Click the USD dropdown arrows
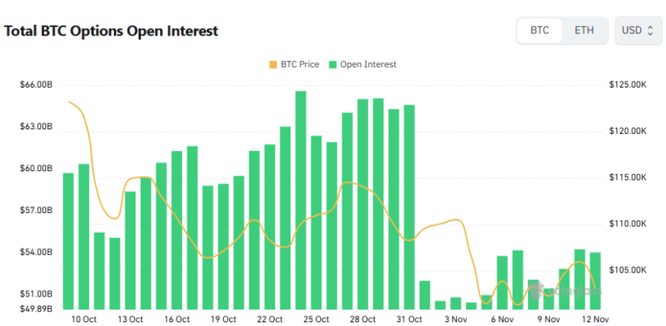This screenshot has height=326, width=666. pyautogui.click(x=651, y=30)
